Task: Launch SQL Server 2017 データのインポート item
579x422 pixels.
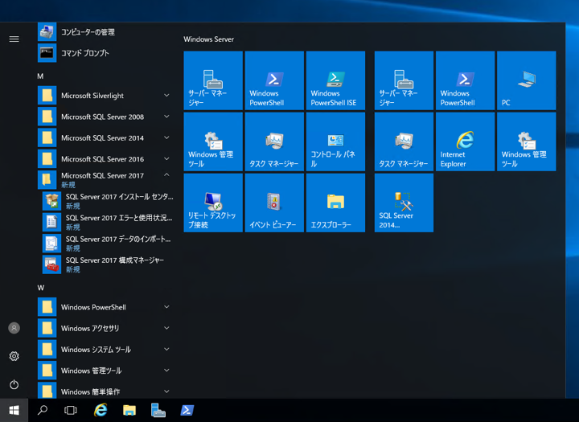Action: [x=108, y=244]
